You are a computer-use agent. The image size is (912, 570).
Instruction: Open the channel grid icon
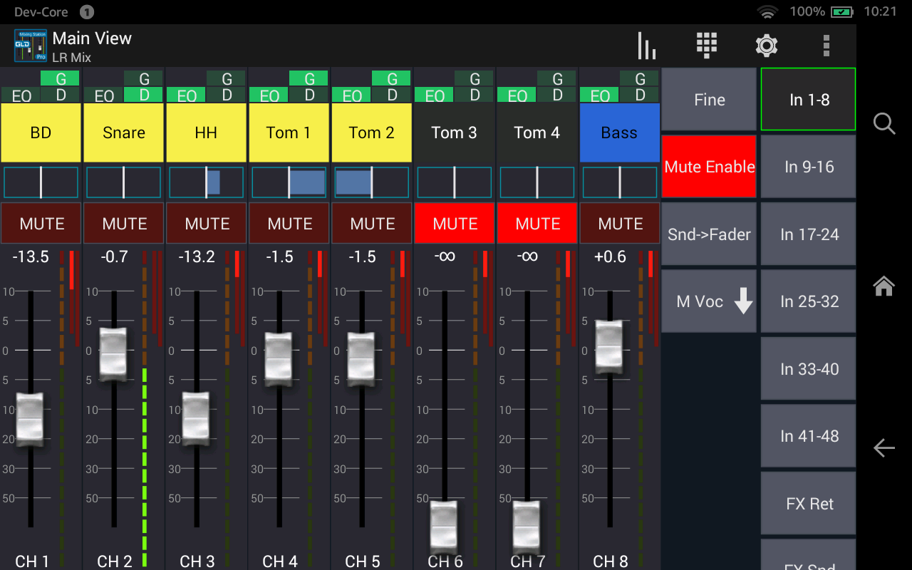(x=706, y=46)
